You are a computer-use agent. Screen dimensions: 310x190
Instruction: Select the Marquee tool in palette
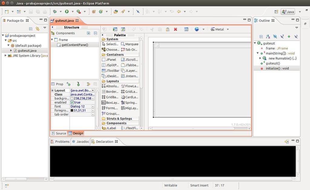130,44
